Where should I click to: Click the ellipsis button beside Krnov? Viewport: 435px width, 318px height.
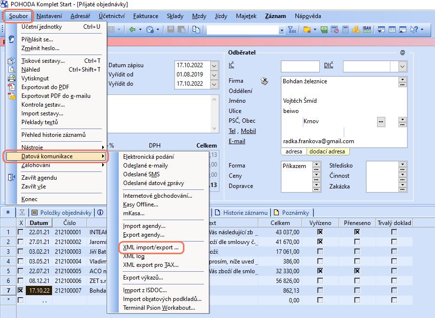click(x=381, y=122)
